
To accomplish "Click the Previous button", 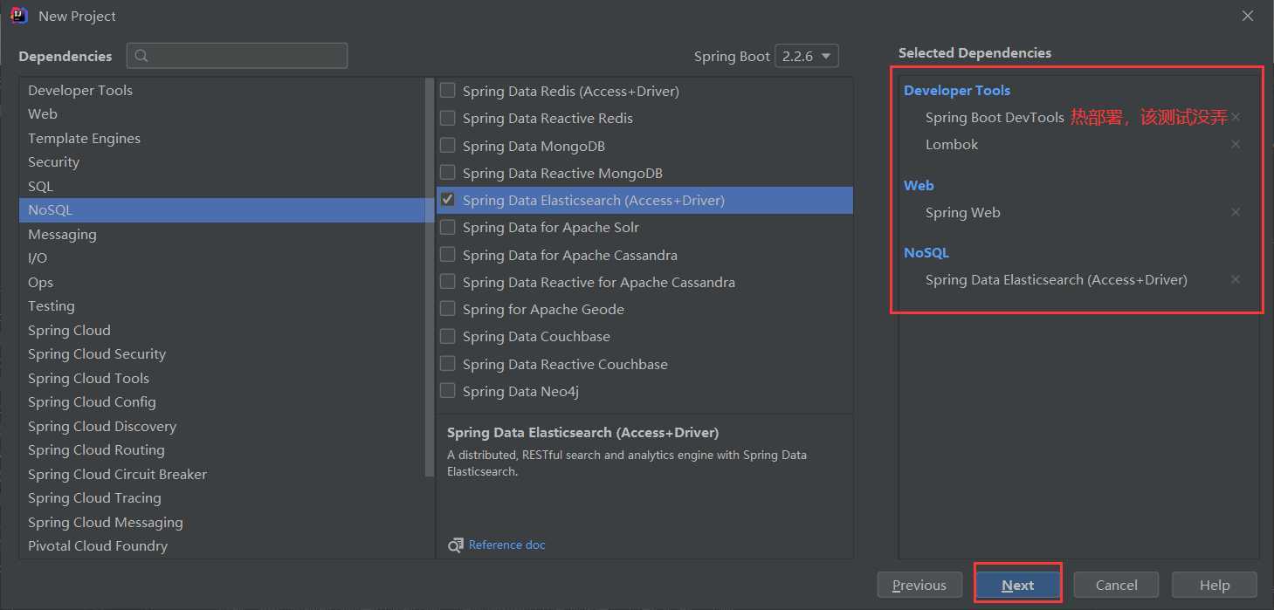I will 919,585.
